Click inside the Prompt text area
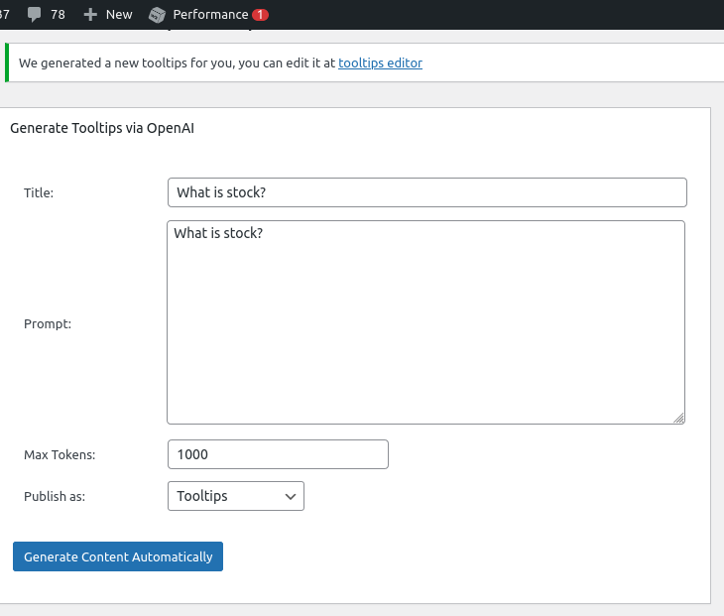The height and width of the screenshot is (616, 724). (x=425, y=322)
